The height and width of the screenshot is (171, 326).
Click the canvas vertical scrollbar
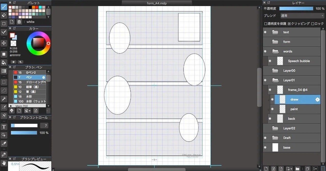[259, 87]
